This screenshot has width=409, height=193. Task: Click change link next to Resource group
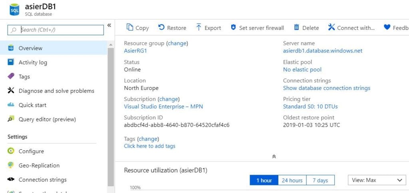[177, 43]
